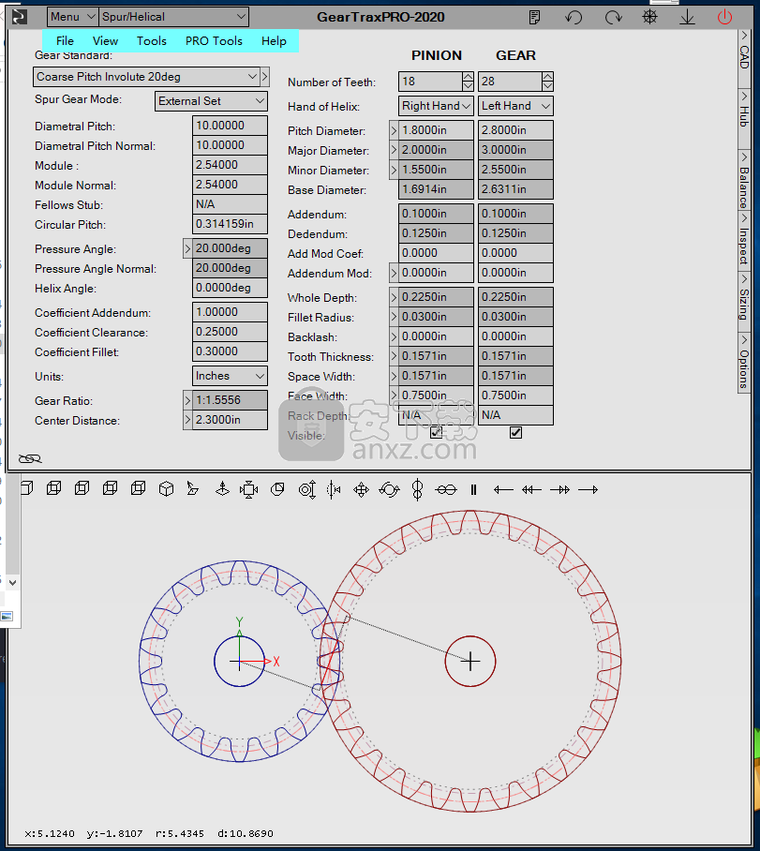Open the PRO Tools menu

214,41
